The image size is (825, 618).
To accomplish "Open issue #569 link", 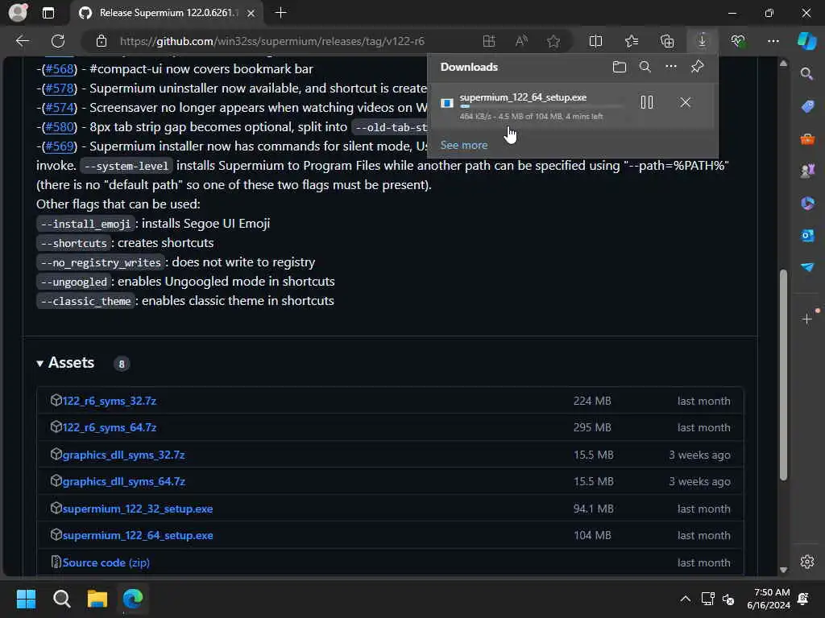I will pyautogui.click(x=59, y=146).
